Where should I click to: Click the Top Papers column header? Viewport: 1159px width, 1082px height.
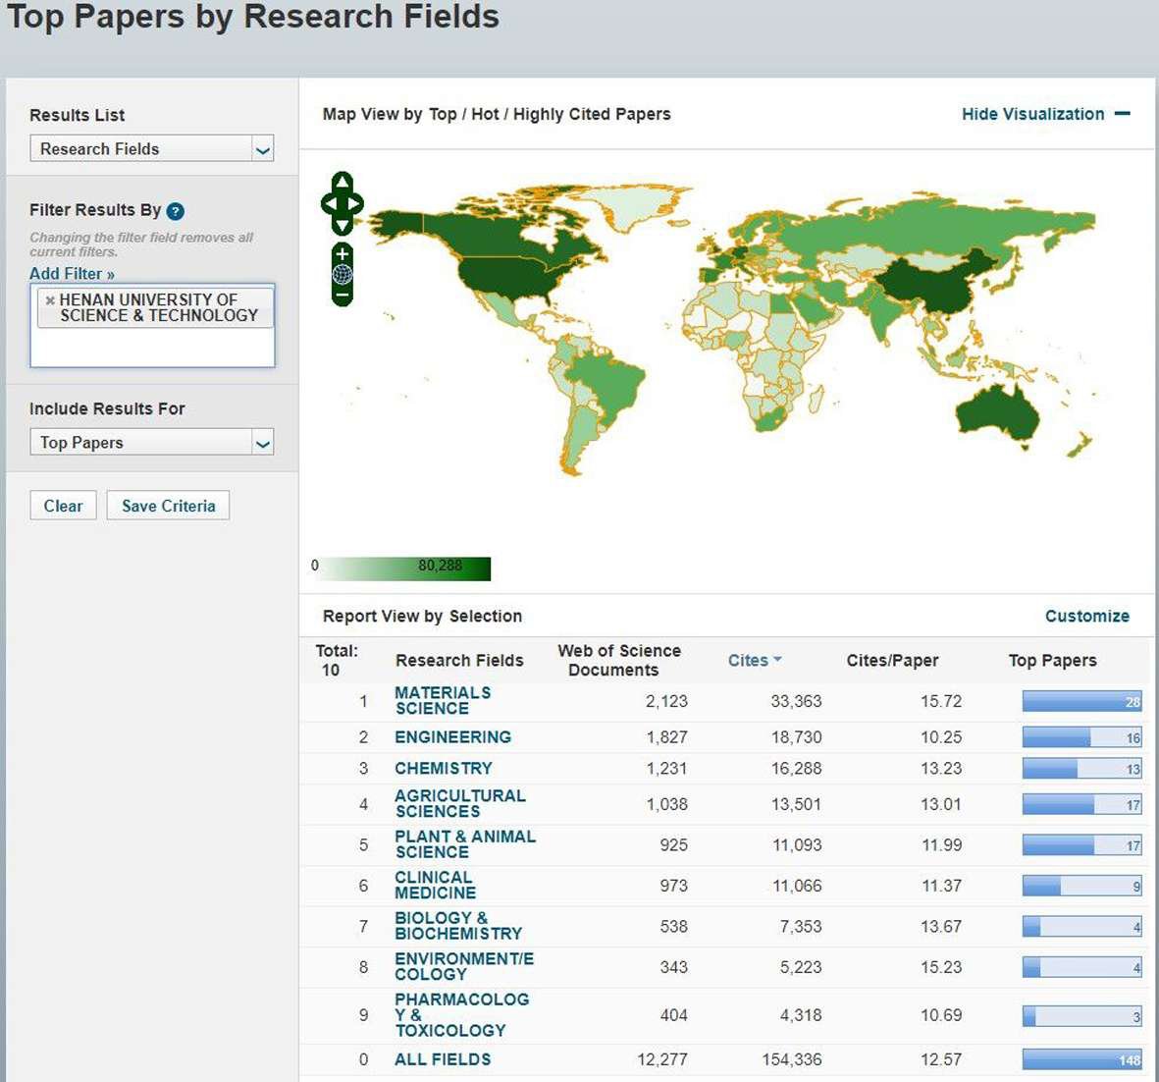(1053, 661)
